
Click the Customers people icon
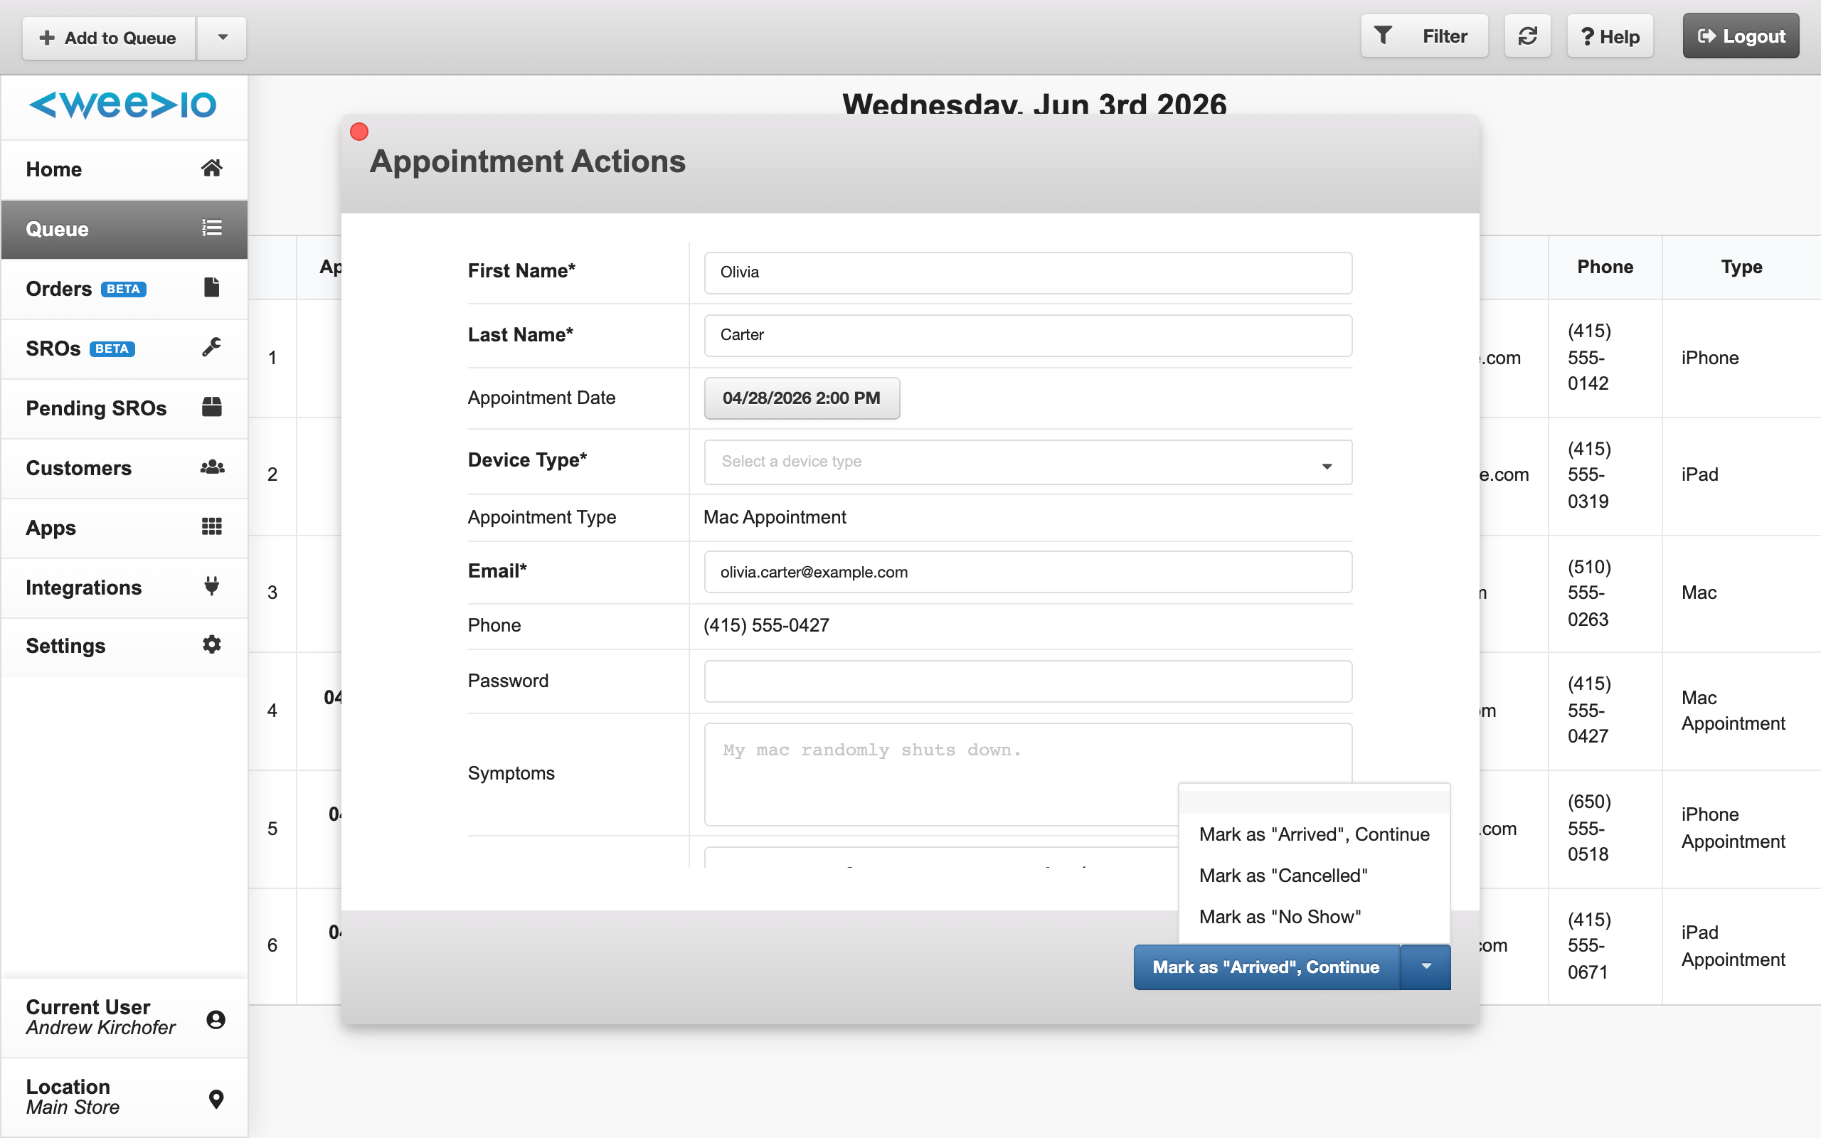point(212,467)
